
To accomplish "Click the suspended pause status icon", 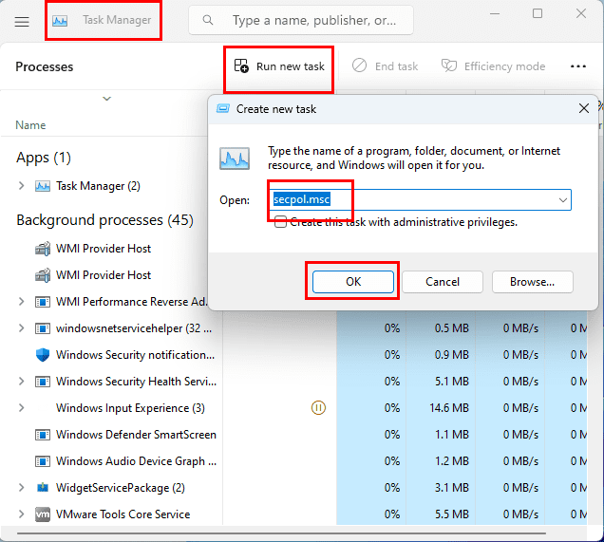I will coord(318,407).
